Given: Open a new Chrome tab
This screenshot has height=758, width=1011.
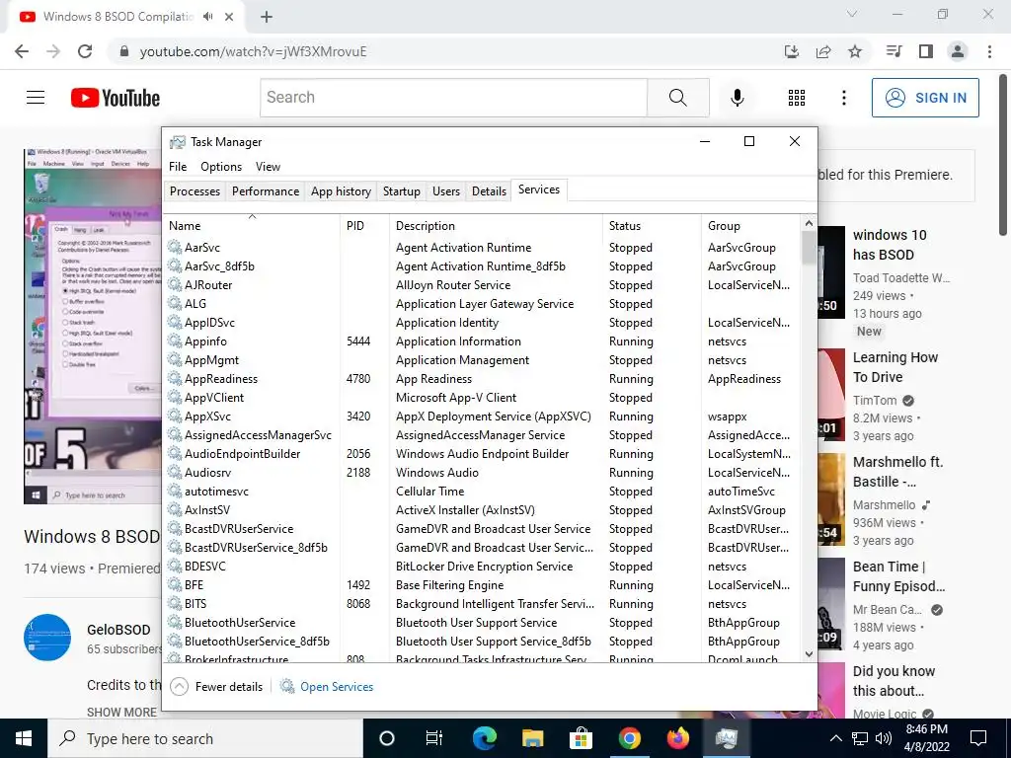Looking at the screenshot, I should (x=267, y=17).
